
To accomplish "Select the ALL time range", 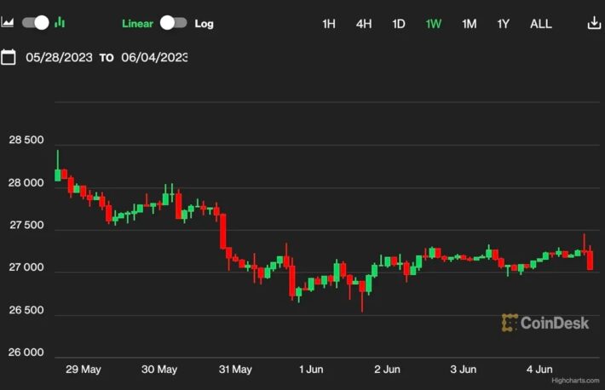I will click(x=541, y=24).
